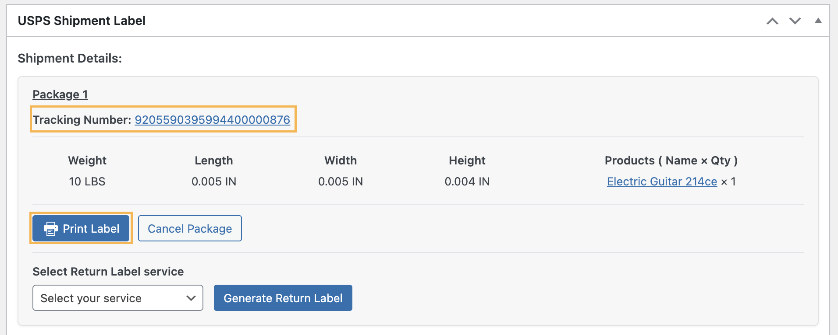Open the Select your service dropdown arrow

click(191, 298)
